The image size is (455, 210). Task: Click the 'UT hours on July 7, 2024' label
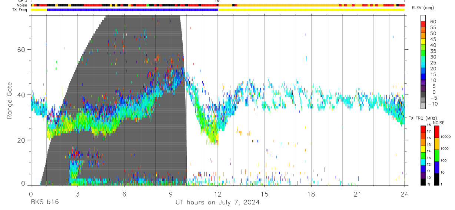[x=217, y=203]
